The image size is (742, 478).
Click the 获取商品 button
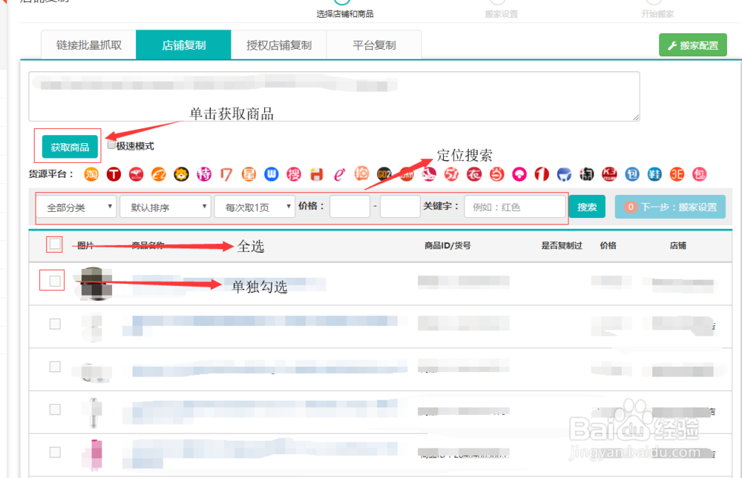[70, 147]
